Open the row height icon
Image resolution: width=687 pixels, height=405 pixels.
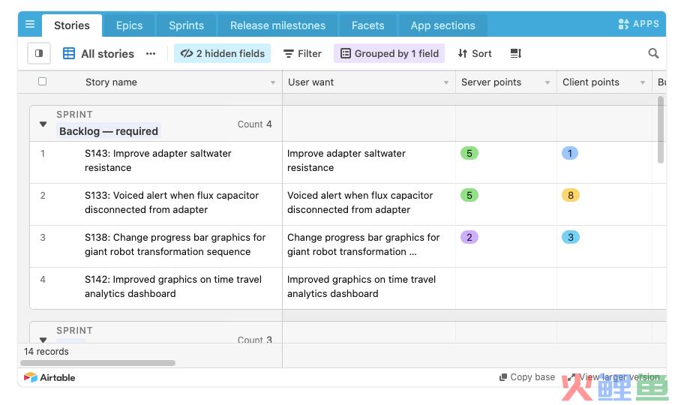(515, 53)
